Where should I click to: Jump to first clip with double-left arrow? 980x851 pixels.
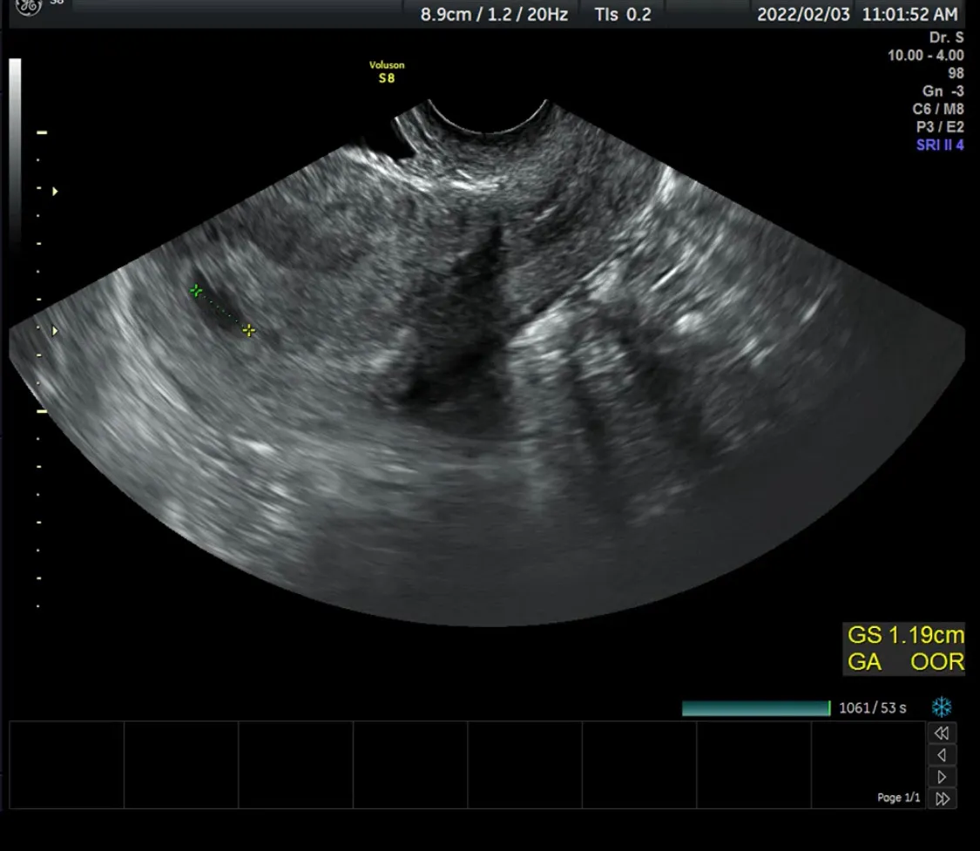[942, 733]
